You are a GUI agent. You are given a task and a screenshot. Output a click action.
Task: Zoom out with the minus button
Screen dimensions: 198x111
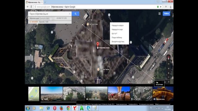click(x=169, y=77)
